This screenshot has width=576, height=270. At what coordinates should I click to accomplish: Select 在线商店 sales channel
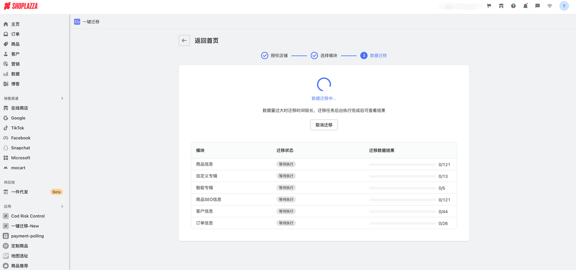point(19,108)
